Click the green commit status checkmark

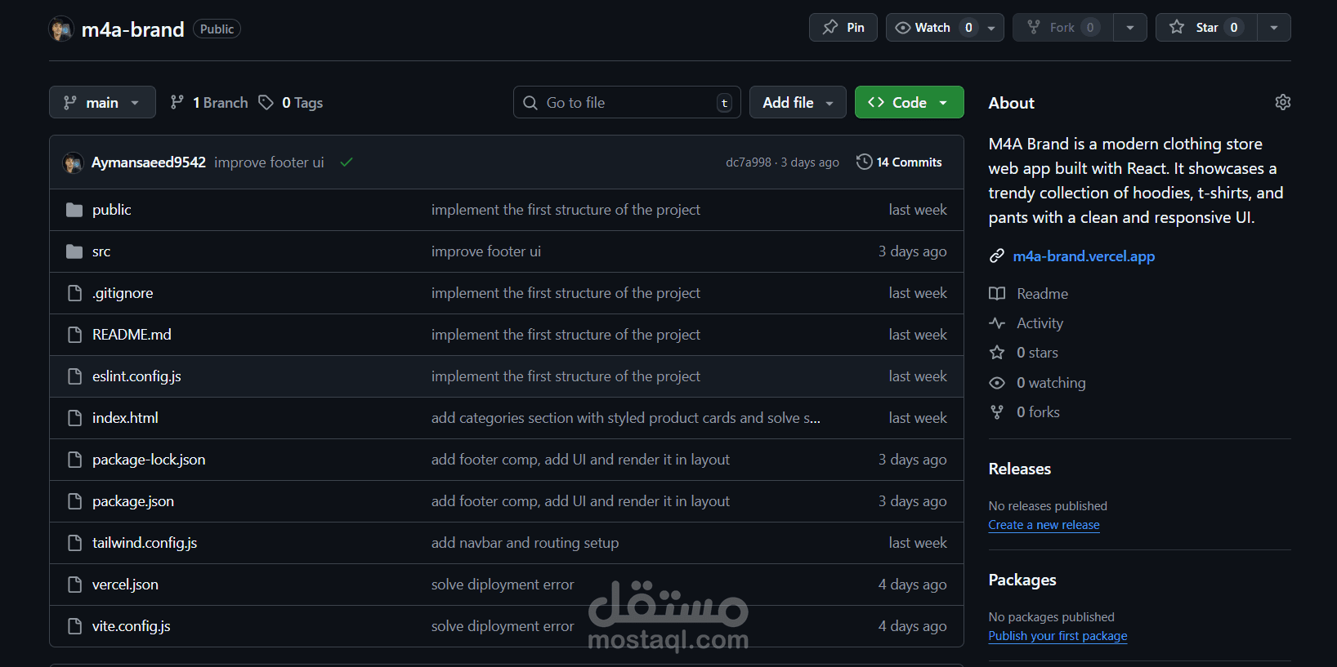tap(347, 162)
